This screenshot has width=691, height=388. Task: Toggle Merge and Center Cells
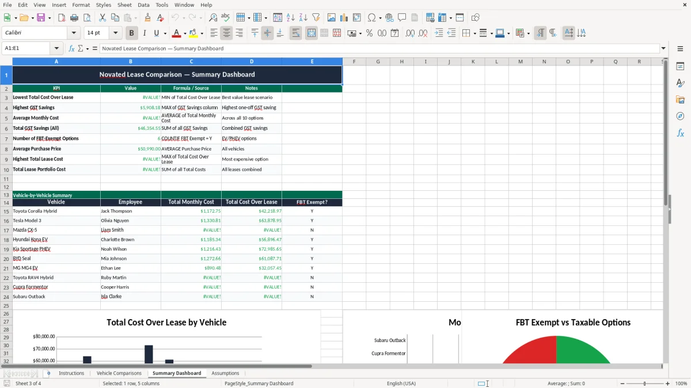tap(311, 33)
